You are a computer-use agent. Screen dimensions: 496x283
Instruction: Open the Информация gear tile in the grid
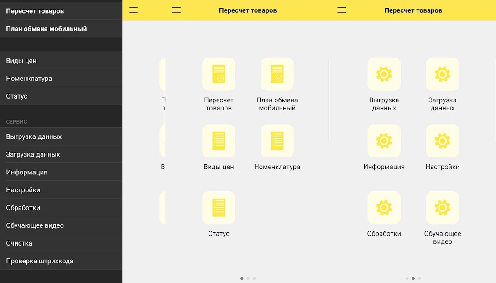click(x=384, y=141)
